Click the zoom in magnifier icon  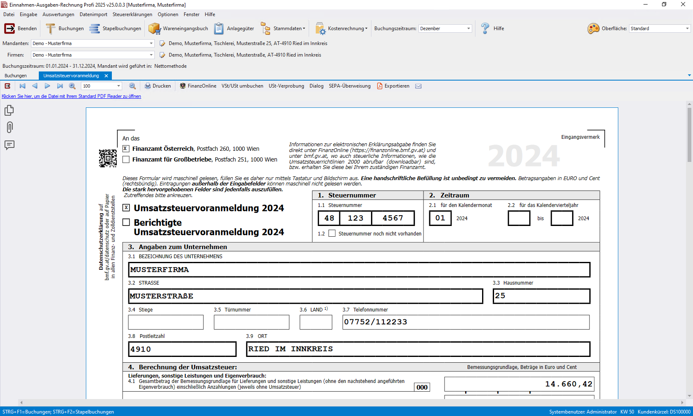(x=72, y=86)
